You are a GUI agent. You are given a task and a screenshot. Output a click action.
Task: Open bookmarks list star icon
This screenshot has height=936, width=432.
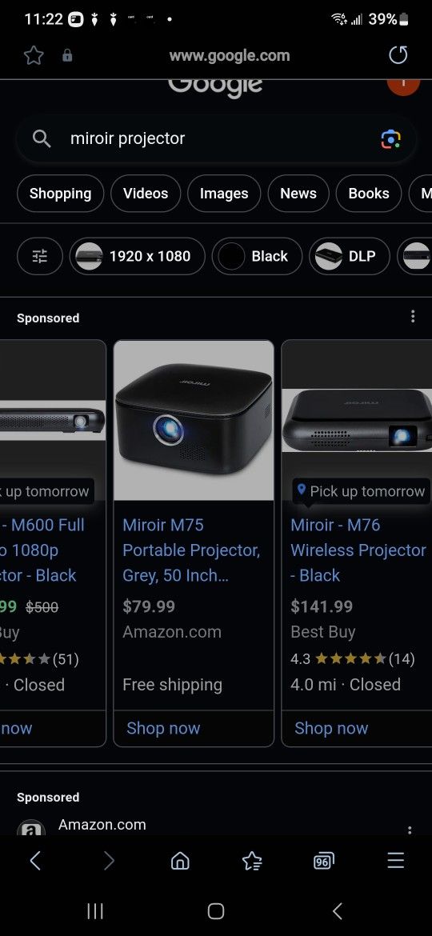(252, 860)
